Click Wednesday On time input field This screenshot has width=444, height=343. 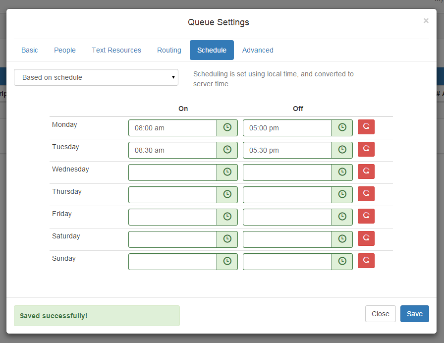[172, 172]
